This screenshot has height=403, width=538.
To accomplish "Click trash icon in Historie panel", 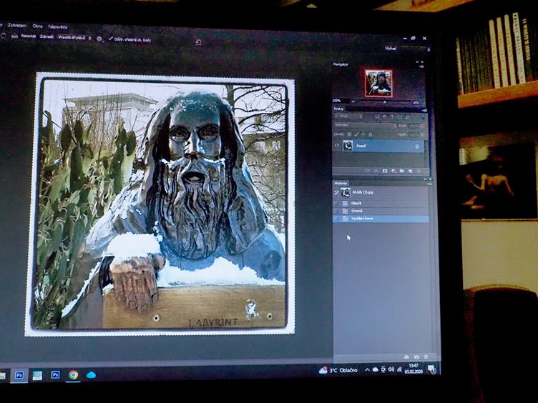I will tap(426, 356).
